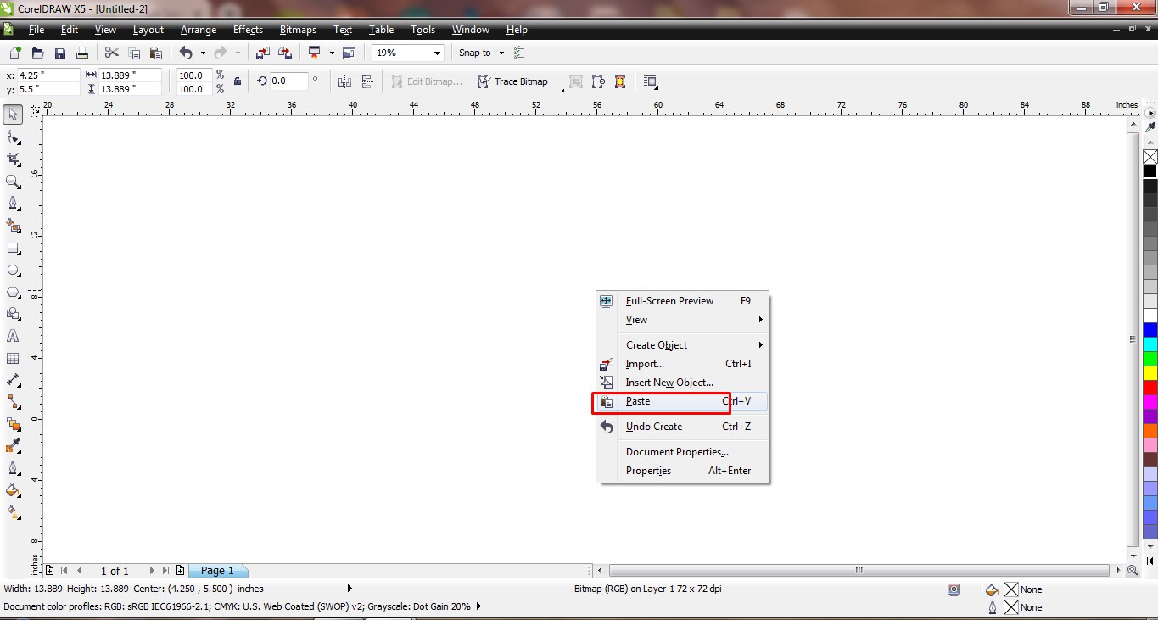
Task: Open the Arrange menu
Action: click(199, 30)
